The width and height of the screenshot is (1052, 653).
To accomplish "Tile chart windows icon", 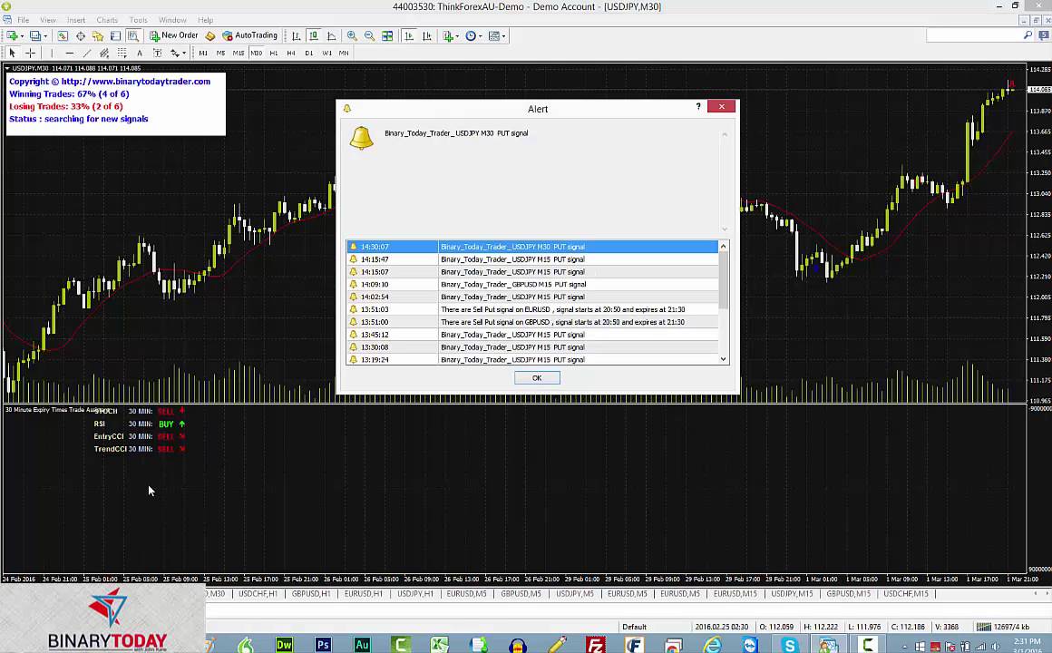I will pos(387,35).
